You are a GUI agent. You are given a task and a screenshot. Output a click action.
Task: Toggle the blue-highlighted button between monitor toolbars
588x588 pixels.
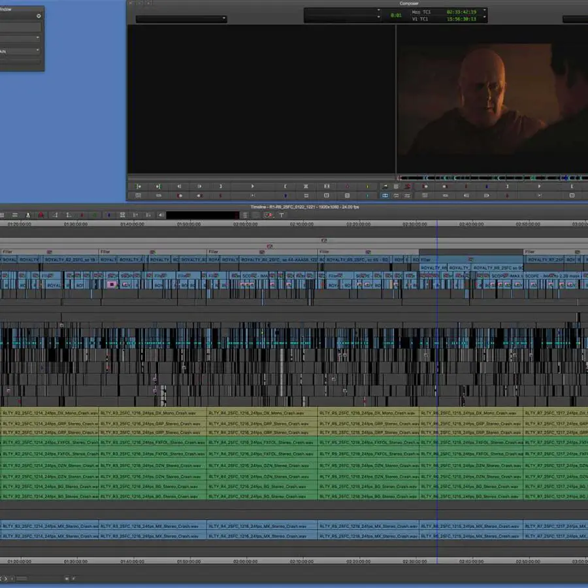point(385,195)
